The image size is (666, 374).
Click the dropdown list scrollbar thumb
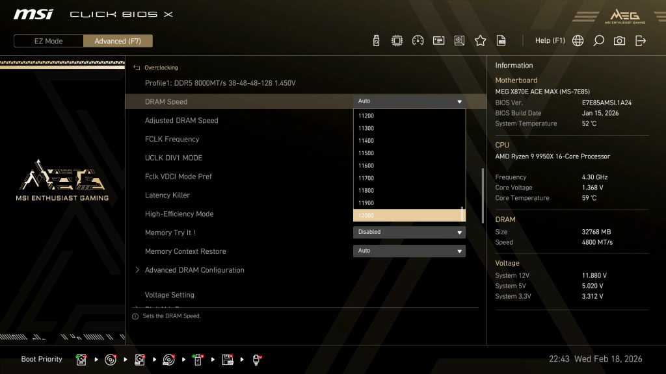coord(462,214)
